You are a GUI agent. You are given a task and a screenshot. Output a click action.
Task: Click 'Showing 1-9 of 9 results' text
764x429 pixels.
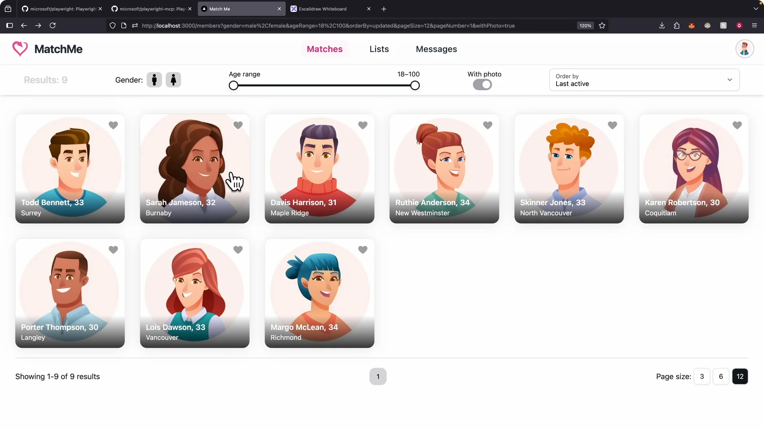click(58, 377)
